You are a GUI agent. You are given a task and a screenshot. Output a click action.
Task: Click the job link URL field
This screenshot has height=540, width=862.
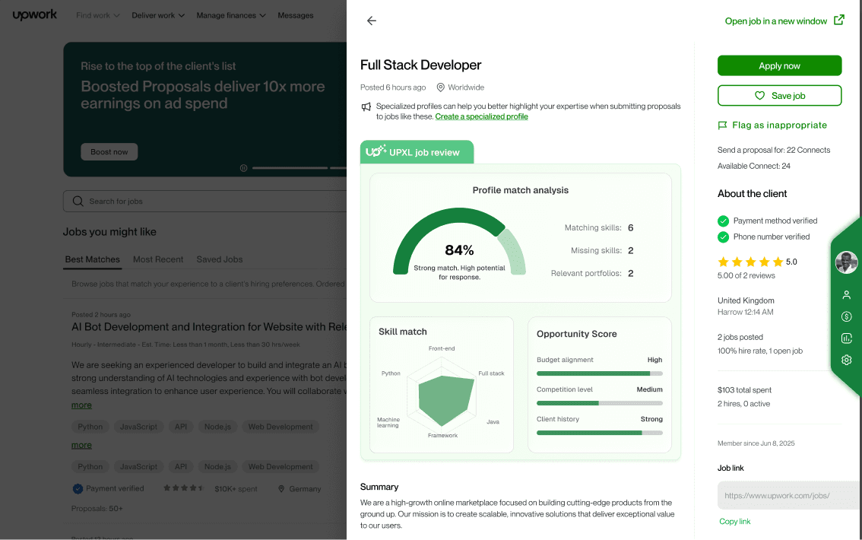coord(789,495)
